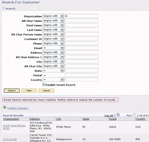This screenshot has width=149, height=142.
Task: Open Address operator dropdown
Action: click(x=53, y=52)
